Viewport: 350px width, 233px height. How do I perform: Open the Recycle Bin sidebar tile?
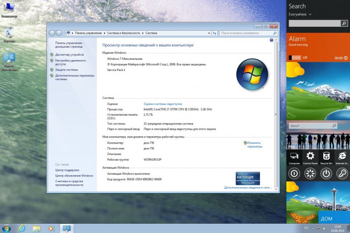point(326,157)
